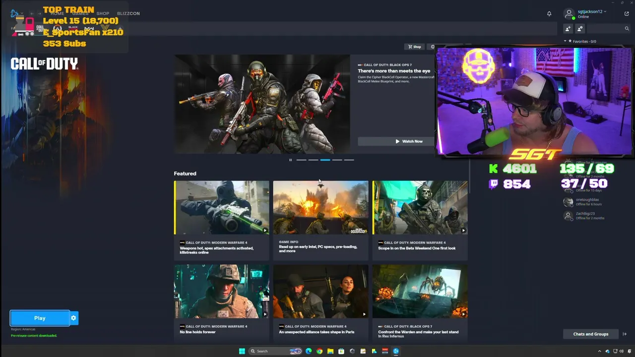Open the volume control in system tray
The height and width of the screenshot is (357, 635).
pos(622,351)
